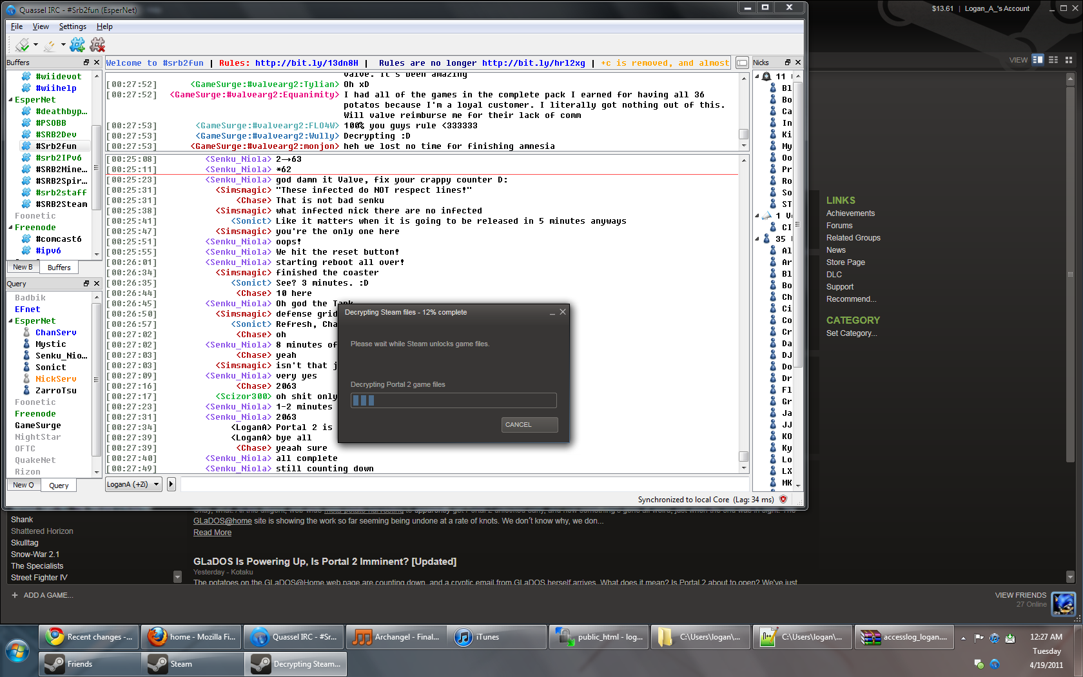
Task: Switch Steam library to list view
Action: 1053,59
